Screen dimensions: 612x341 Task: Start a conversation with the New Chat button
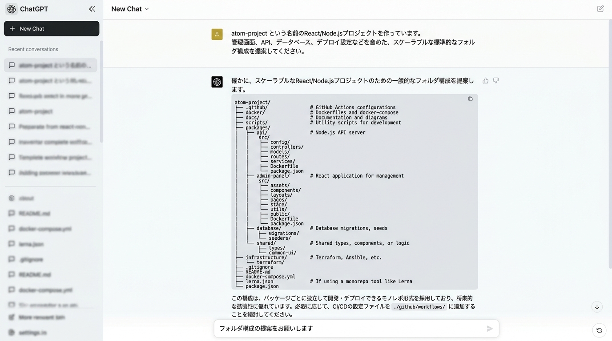[52, 28]
